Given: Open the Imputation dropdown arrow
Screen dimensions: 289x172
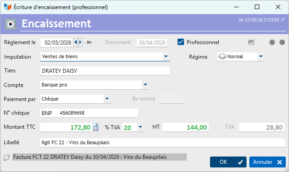Looking at the screenshot, I should [x=166, y=56].
